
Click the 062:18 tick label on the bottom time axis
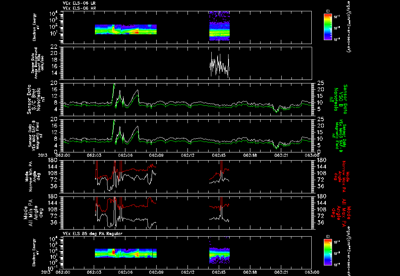pos(250,272)
